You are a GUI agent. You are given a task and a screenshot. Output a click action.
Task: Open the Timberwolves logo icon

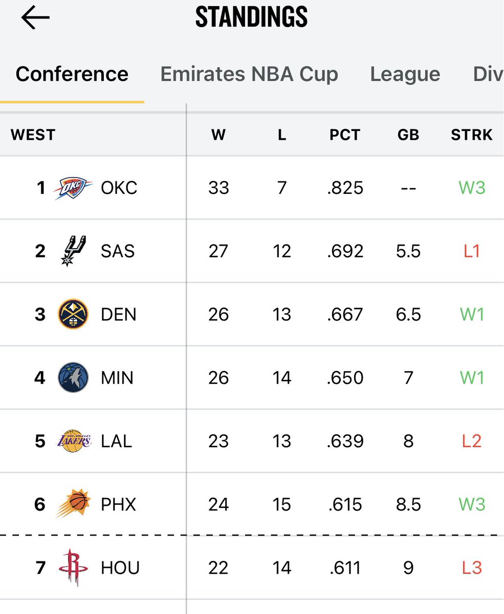click(x=73, y=378)
